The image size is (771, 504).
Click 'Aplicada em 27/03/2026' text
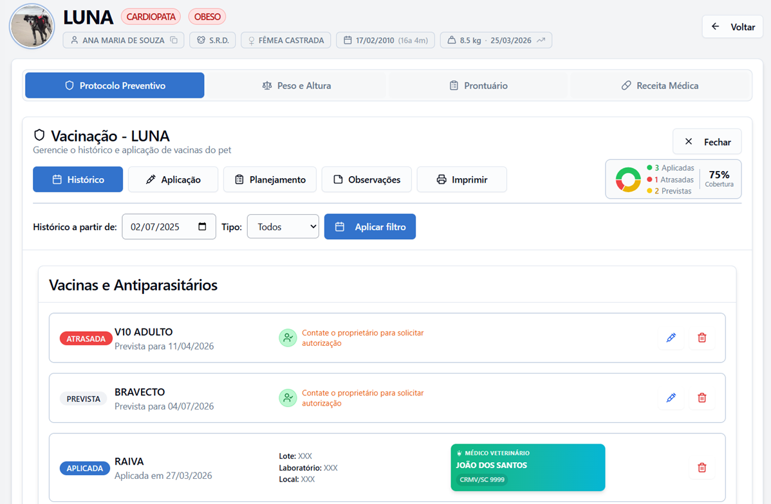(x=163, y=476)
